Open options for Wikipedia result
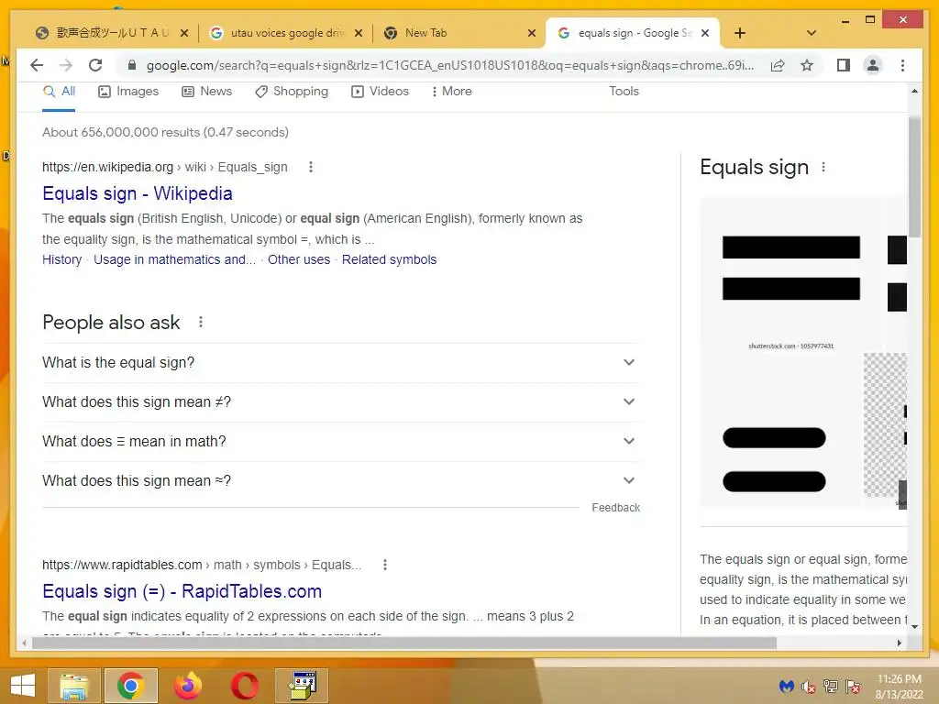939x704 pixels. click(x=310, y=167)
